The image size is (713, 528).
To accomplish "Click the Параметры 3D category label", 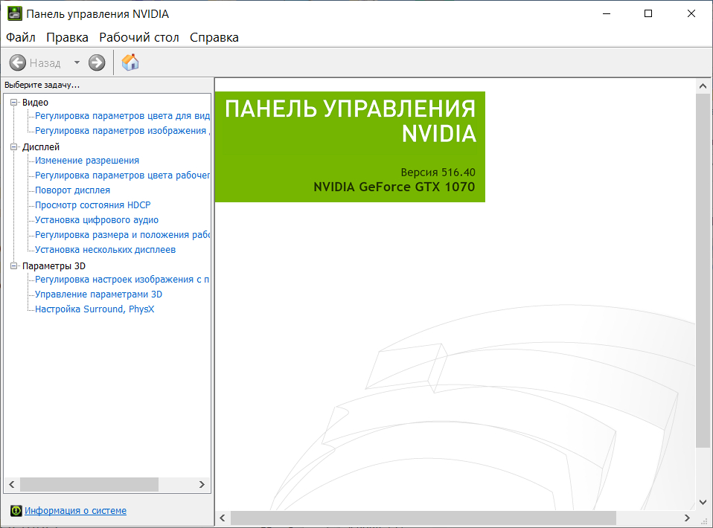I will coord(54,265).
